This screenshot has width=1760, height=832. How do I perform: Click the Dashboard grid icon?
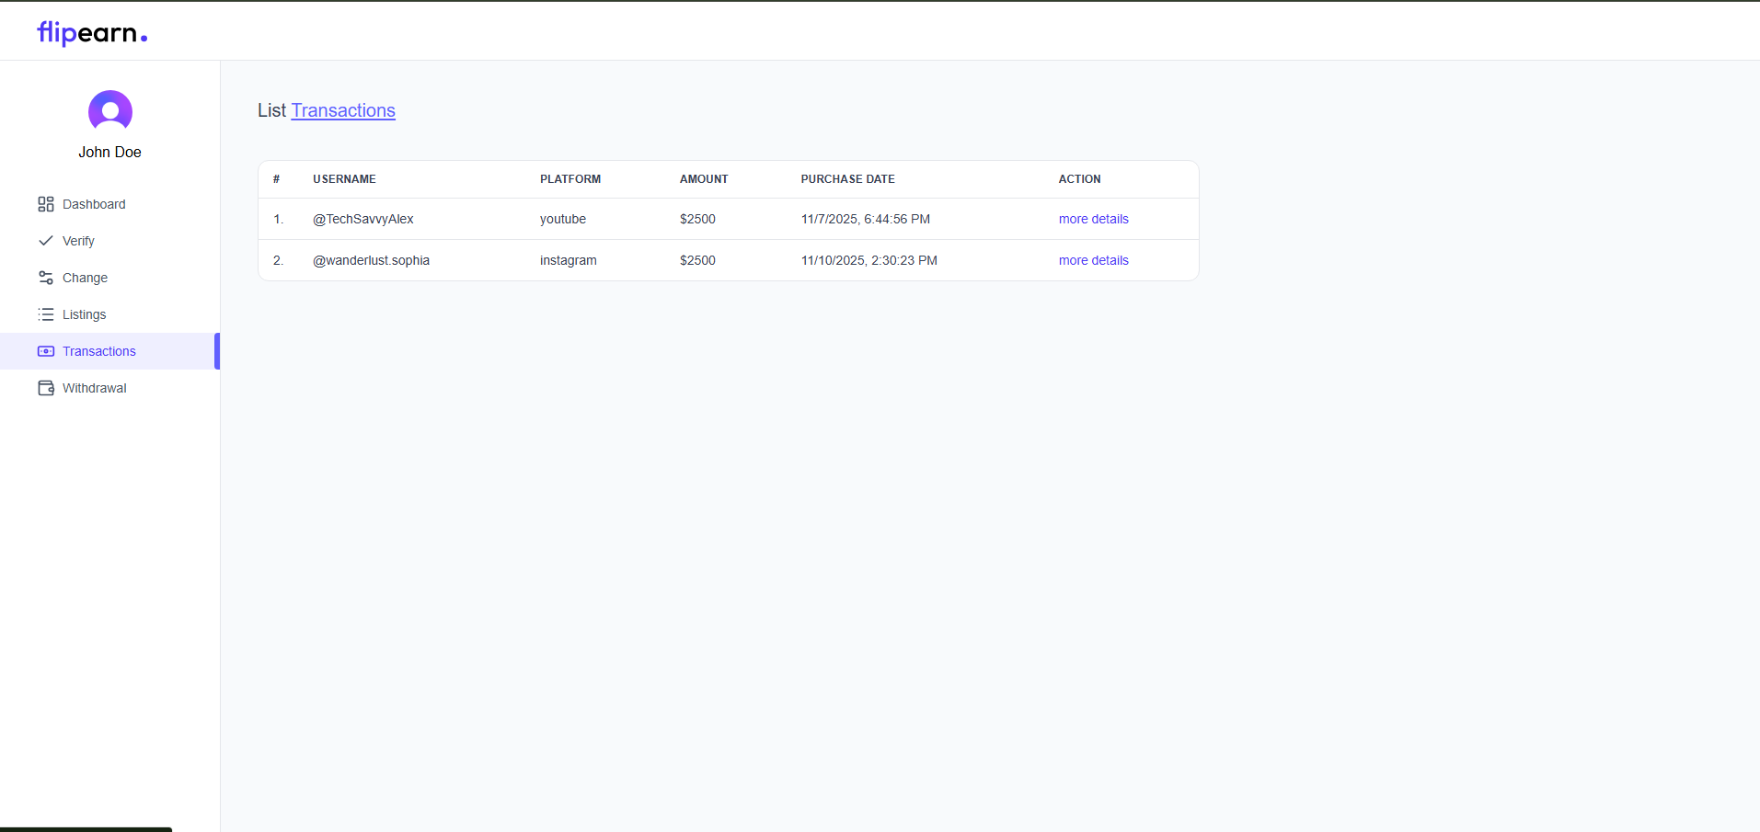click(x=46, y=204)
